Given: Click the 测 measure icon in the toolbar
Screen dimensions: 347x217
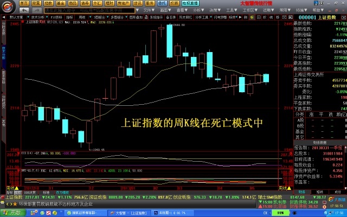Looking at the screenshot, I should [x=246, y=17].
